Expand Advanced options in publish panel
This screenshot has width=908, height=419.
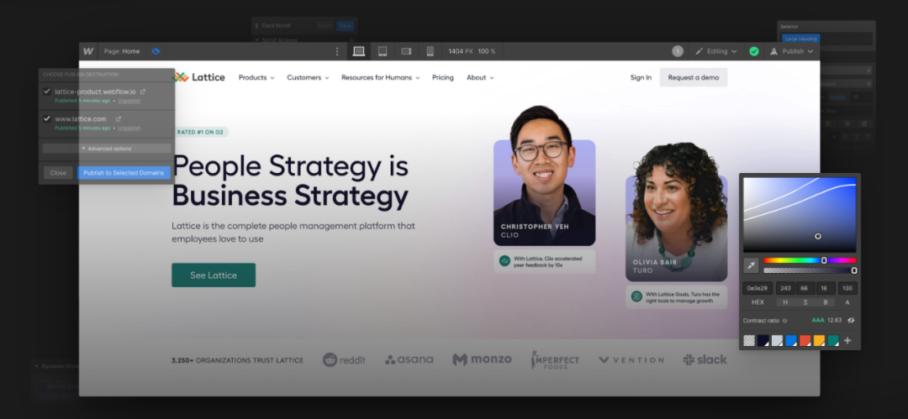(107, 149)
